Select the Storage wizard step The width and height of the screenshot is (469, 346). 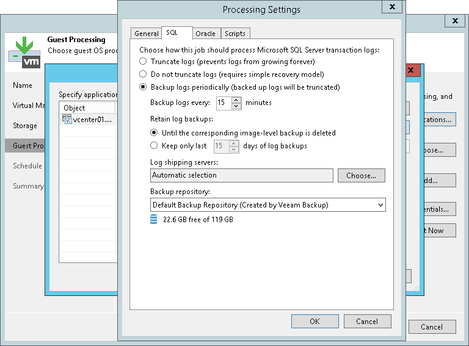click(25, 126)
